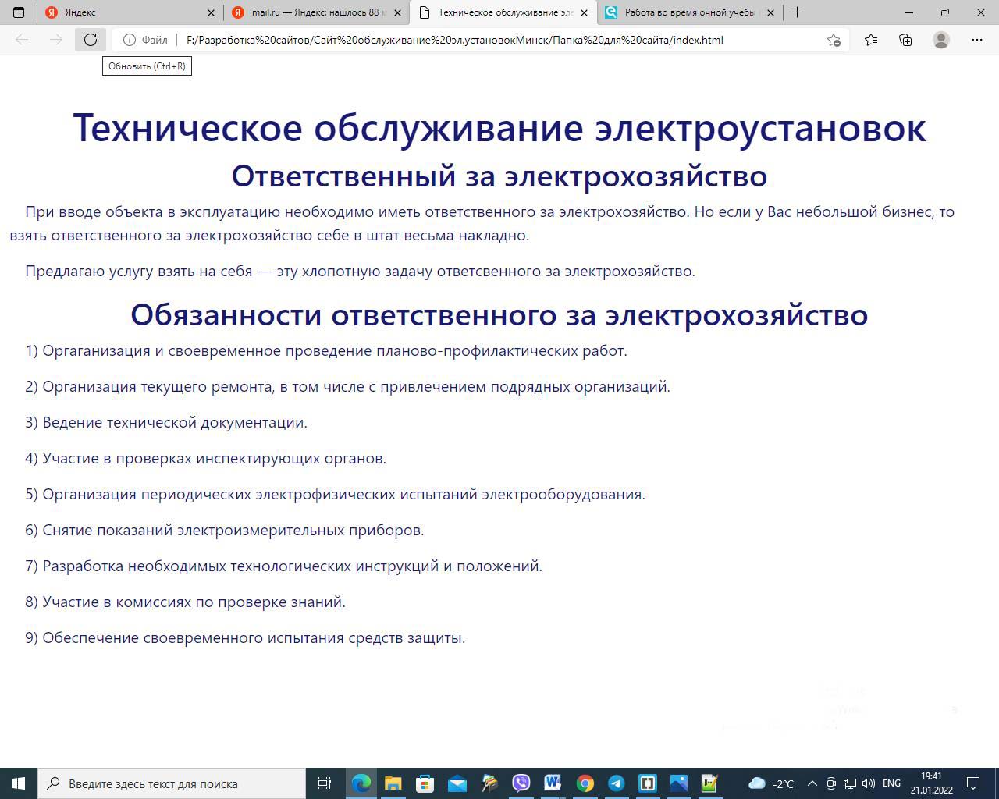Open Viber from the taskbar
The image size is (999, 799).
click(x=521, y=783)
